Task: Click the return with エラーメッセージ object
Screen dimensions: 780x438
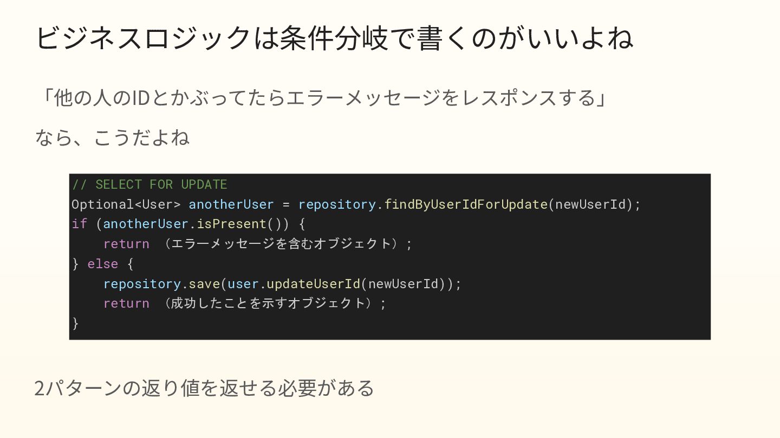Action: coord(258,244)
